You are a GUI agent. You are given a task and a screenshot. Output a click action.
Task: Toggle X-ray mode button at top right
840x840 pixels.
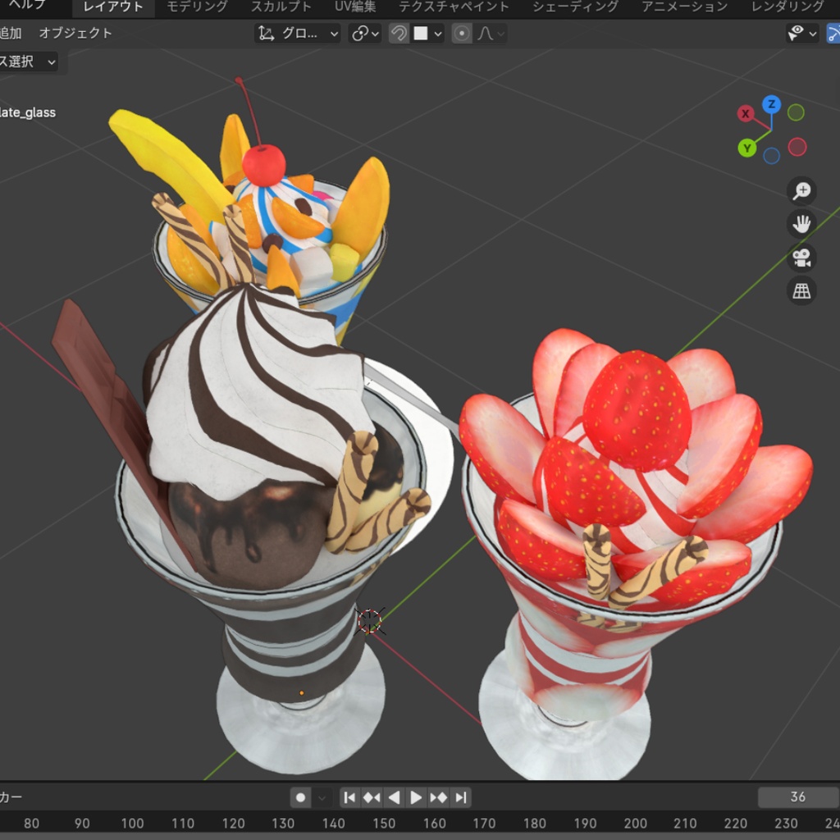click(x=835, y=34)
